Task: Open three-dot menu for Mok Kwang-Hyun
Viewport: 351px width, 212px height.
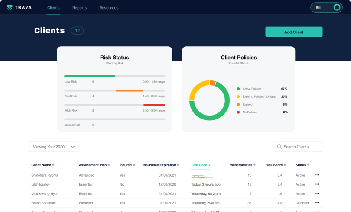Action: 317,194
